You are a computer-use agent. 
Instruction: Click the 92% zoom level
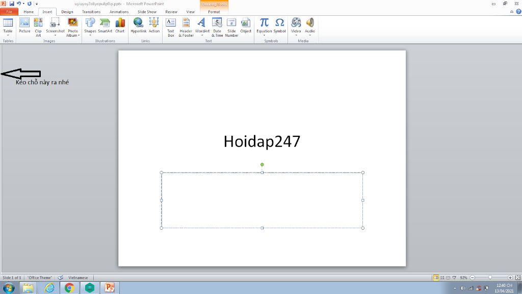(463, 277)
